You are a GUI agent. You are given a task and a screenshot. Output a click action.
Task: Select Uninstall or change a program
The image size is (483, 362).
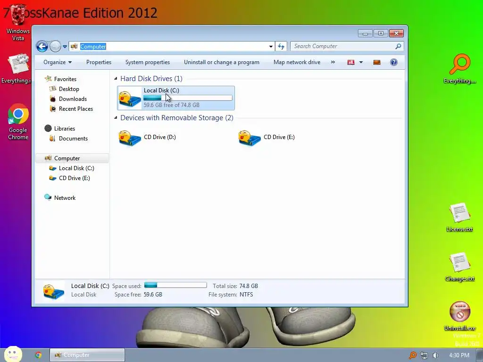pyautogui.click(x=222, y=62)
